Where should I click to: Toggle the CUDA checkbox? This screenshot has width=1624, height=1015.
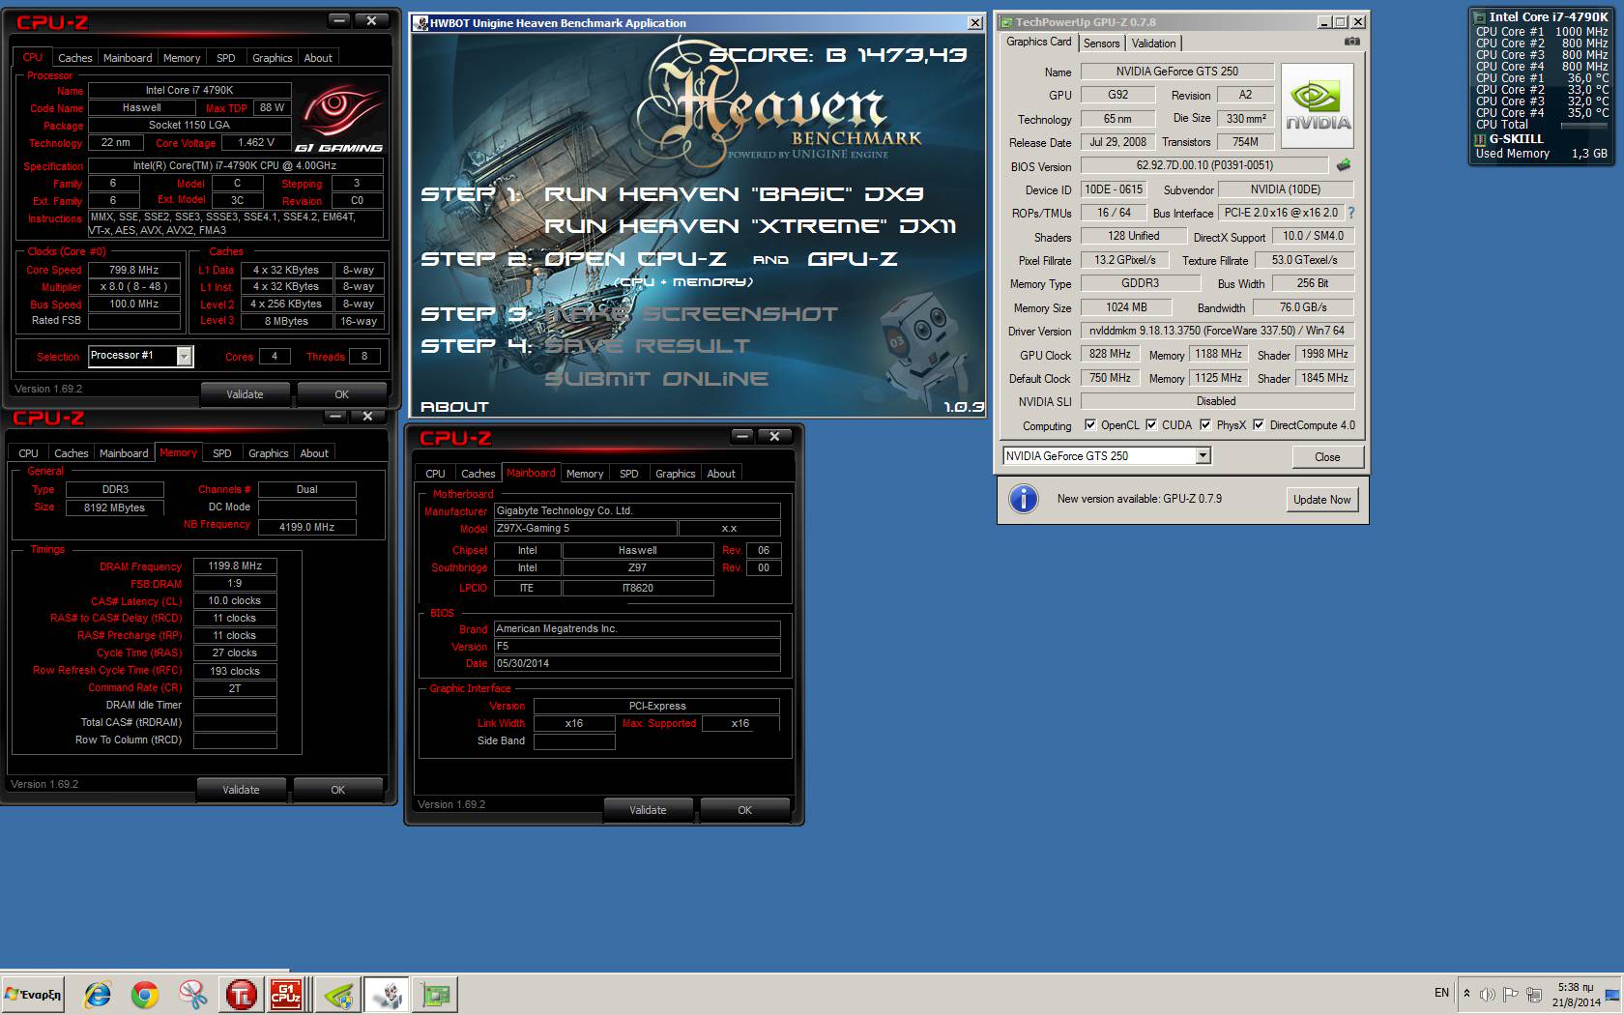1151,424
